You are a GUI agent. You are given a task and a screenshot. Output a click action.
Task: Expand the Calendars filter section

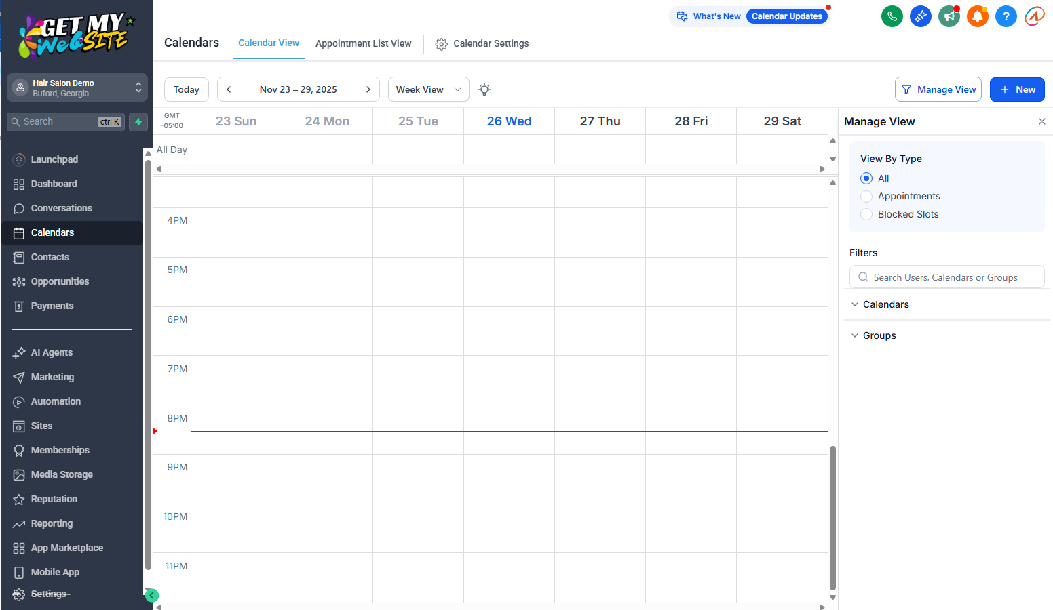coord(885,304)
